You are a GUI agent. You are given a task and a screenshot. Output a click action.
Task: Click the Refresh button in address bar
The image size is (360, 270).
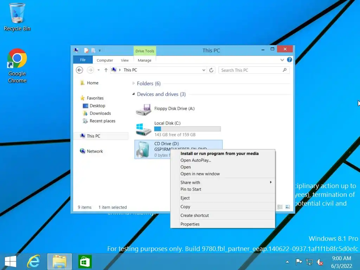[x=211, y=70]
